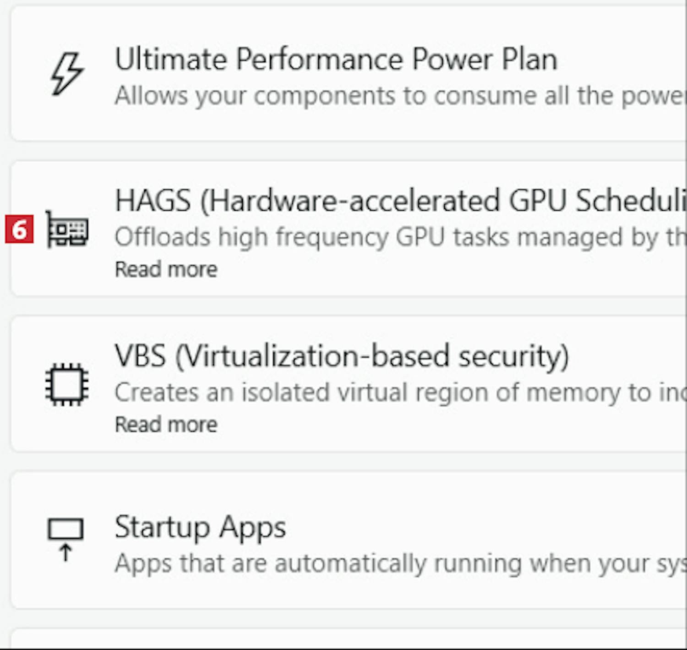Viewport: 687px width, 650px height.
Task: Select the Ultimate Performance Power Plan title
Action: coord(336,60)
